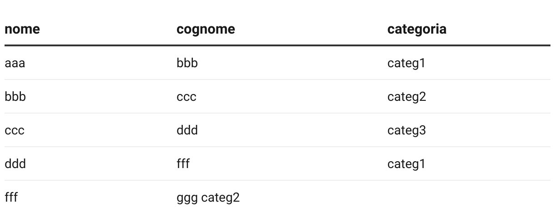The image size is (555, 218).
Task: Click the 'categ2' cell under categoria
Action: coord(407,97)
